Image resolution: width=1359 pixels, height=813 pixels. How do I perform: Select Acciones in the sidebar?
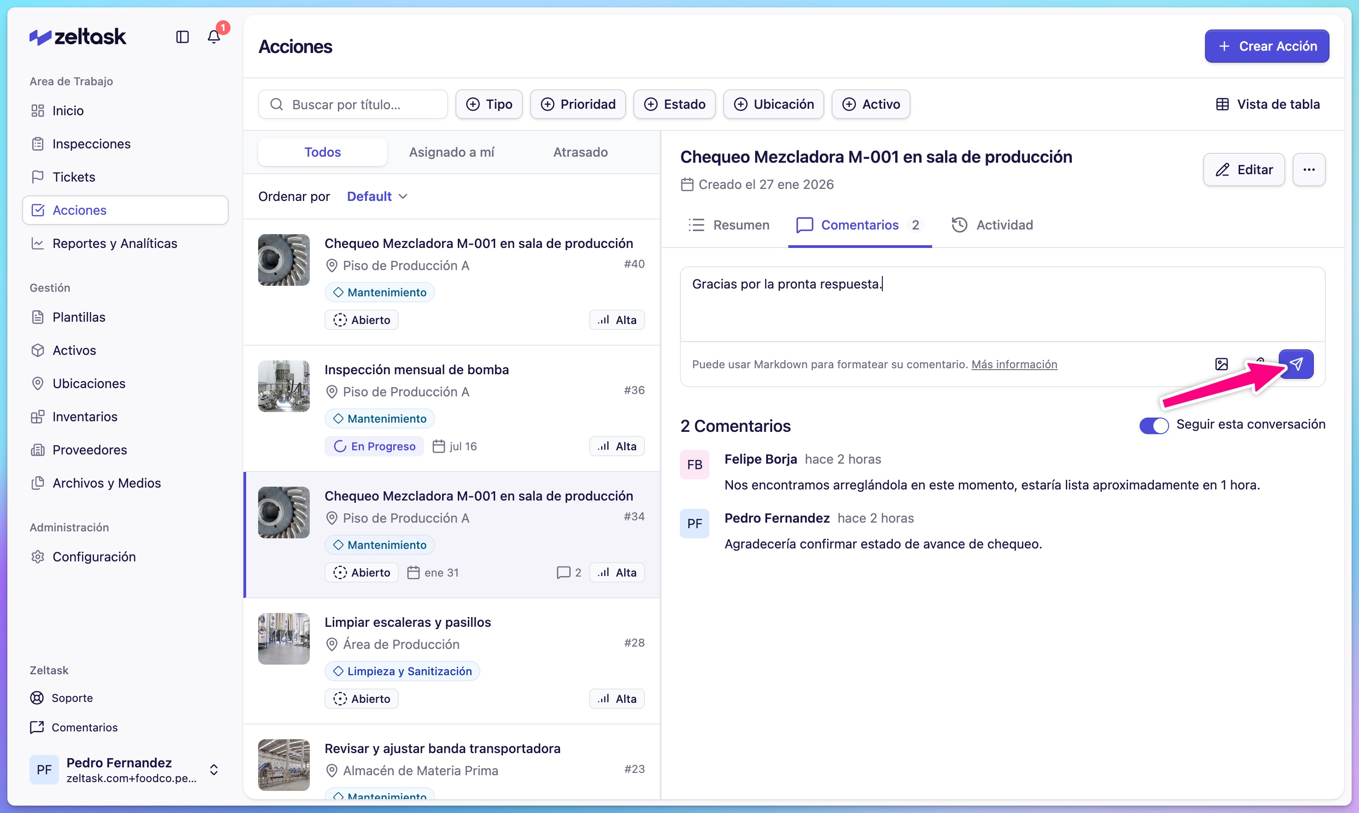[125, 210]
